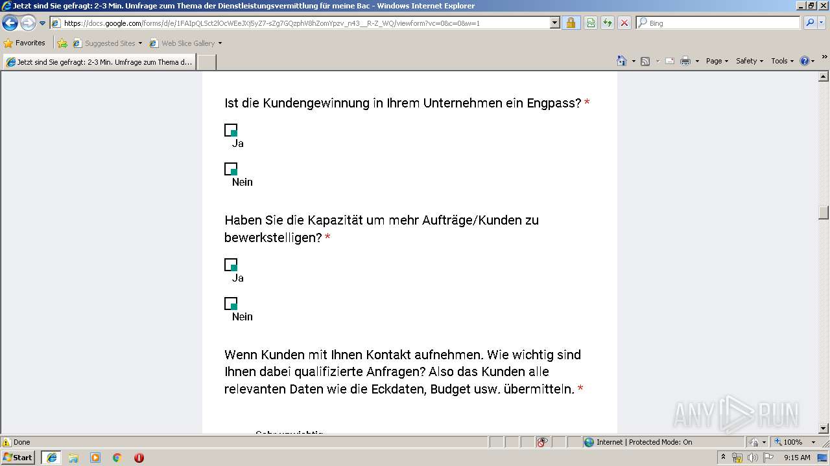The height and width of the screenshot is (466, 830).
Task: Click the browser Back arrow button
Action: click(10, 23)
